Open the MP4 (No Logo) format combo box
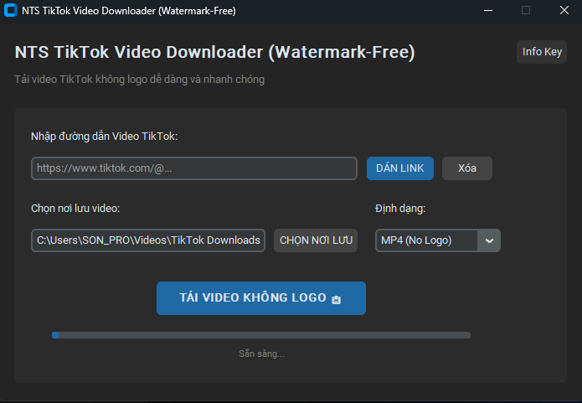This screenshot has height=403, width=582. [438, 240]
